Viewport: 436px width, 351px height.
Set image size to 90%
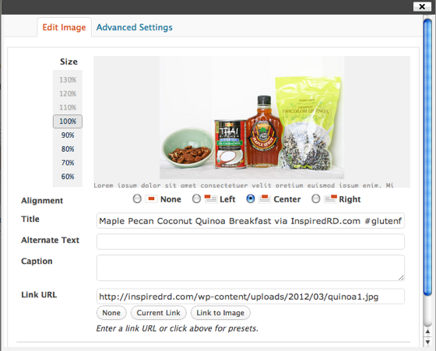pos(68,135)
